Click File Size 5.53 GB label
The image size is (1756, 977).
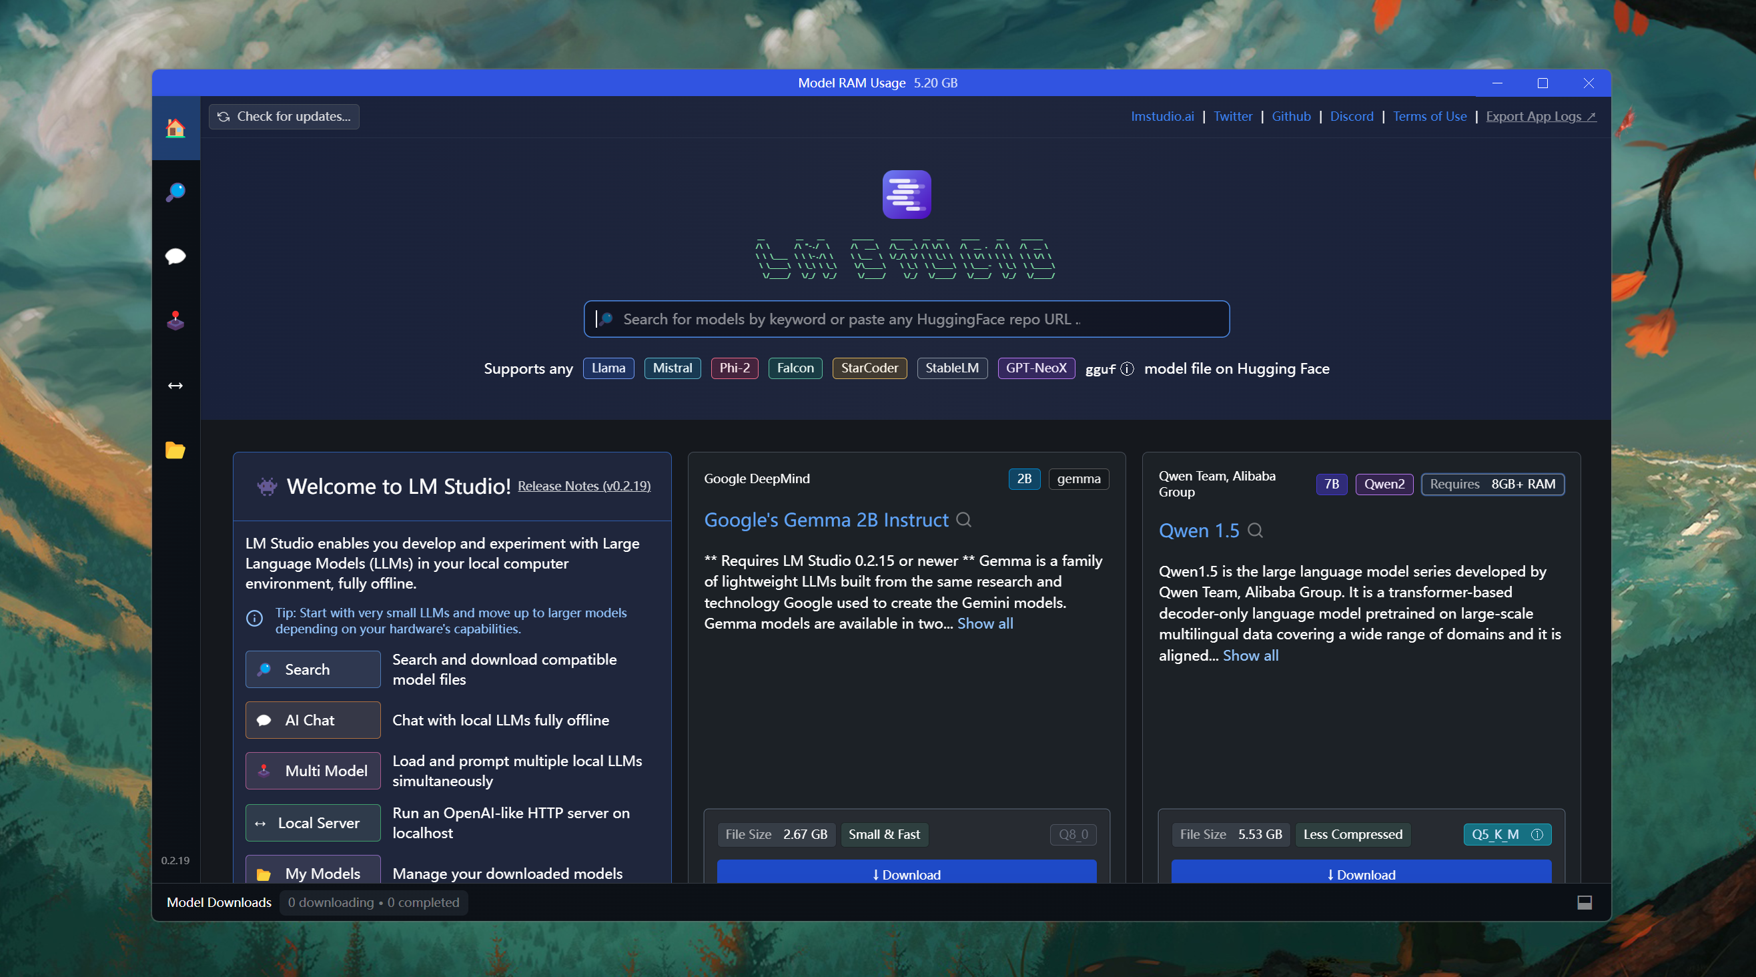click(x=1230, y=834)
